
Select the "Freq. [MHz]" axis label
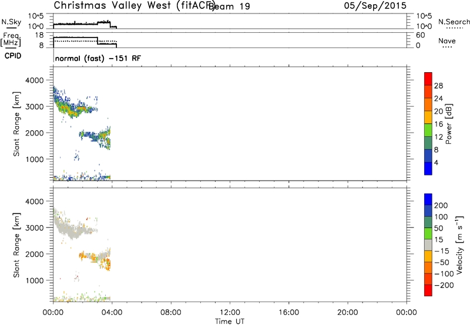point(11,39)
